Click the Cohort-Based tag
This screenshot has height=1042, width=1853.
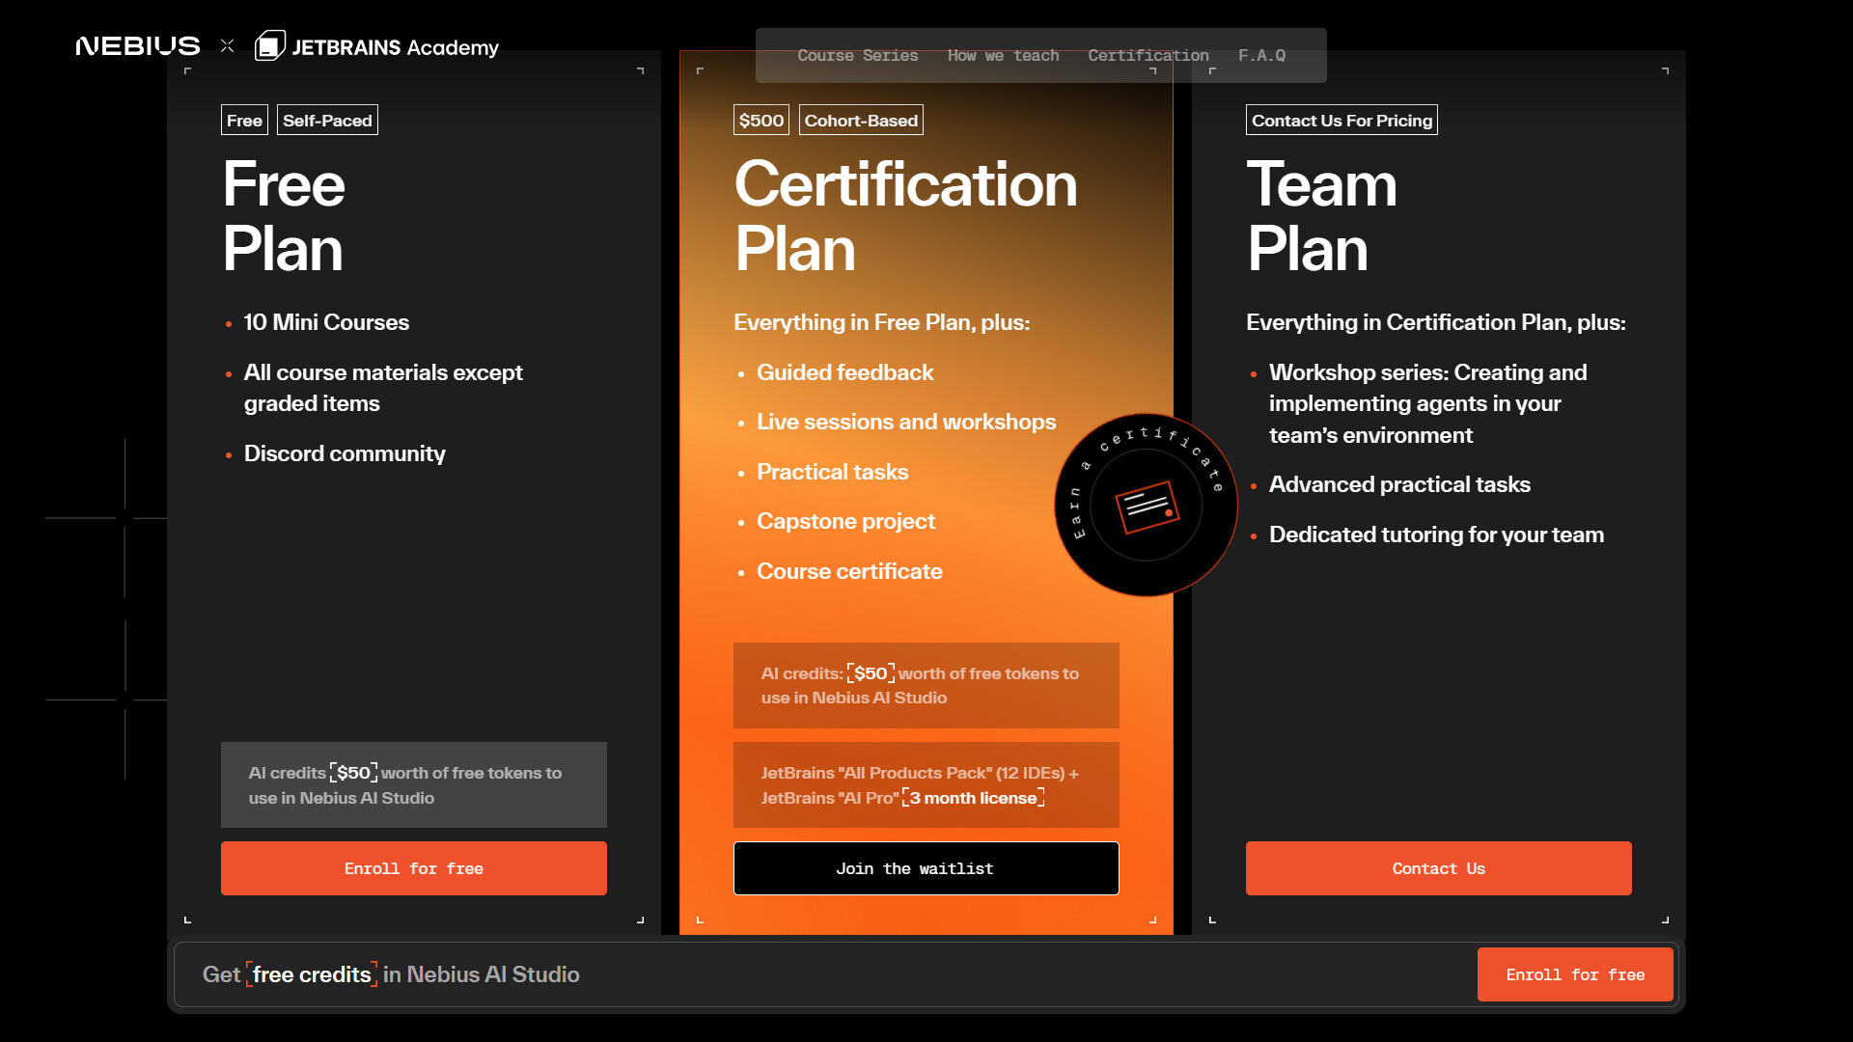click(861, 121)
